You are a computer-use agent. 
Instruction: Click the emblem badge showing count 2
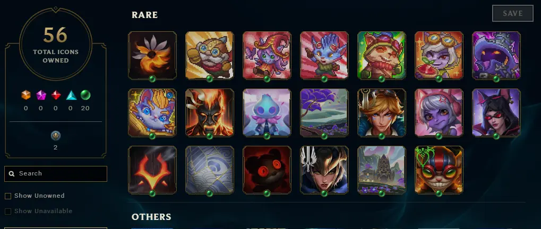coord(56,136)
